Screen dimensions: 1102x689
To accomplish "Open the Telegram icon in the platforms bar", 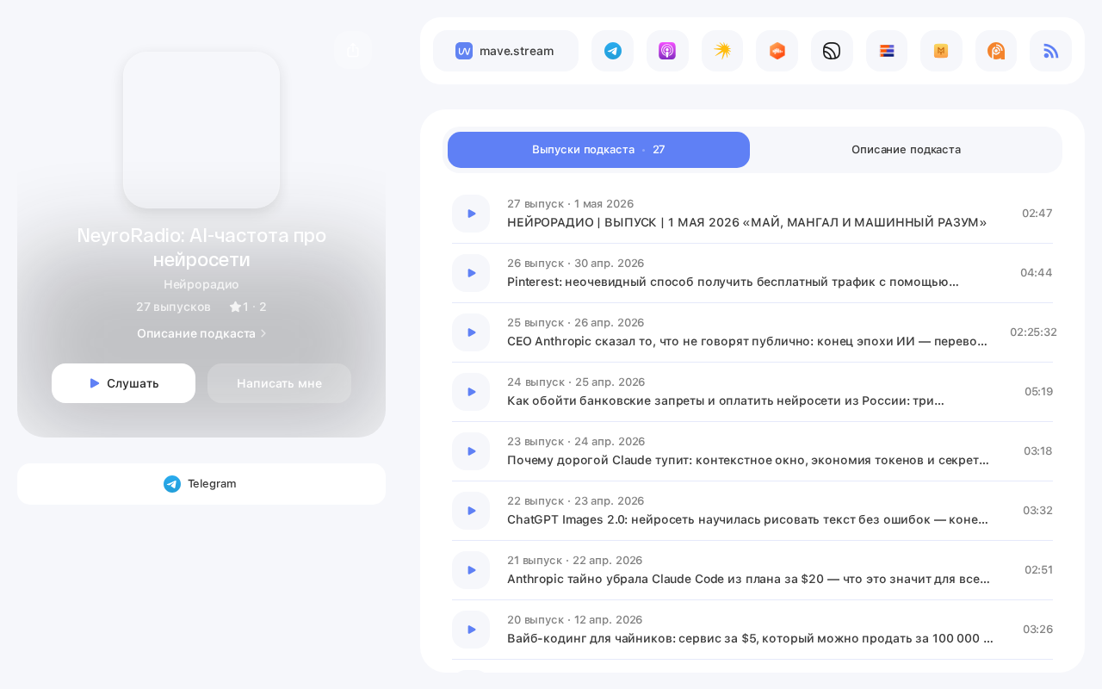I will tap(613, 51).
